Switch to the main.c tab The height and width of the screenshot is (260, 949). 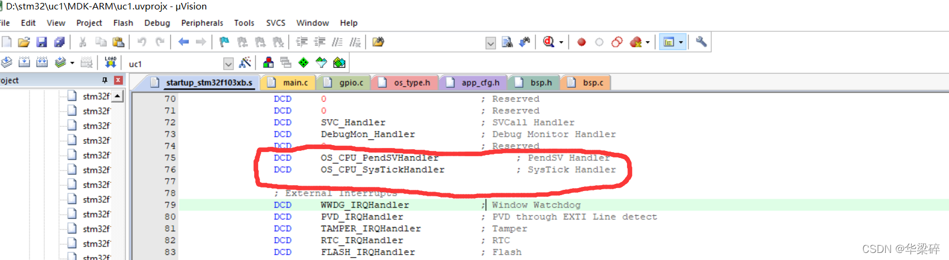click(289, 83)
